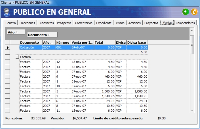
Task: Select the Ventas tab
Action: 167,23
